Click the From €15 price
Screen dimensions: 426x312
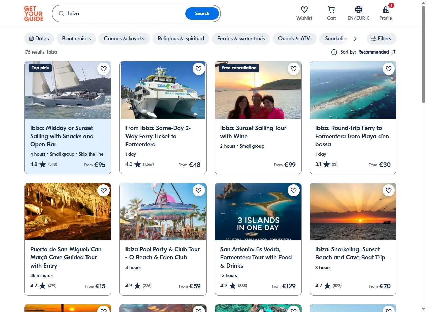pos(95,286)
